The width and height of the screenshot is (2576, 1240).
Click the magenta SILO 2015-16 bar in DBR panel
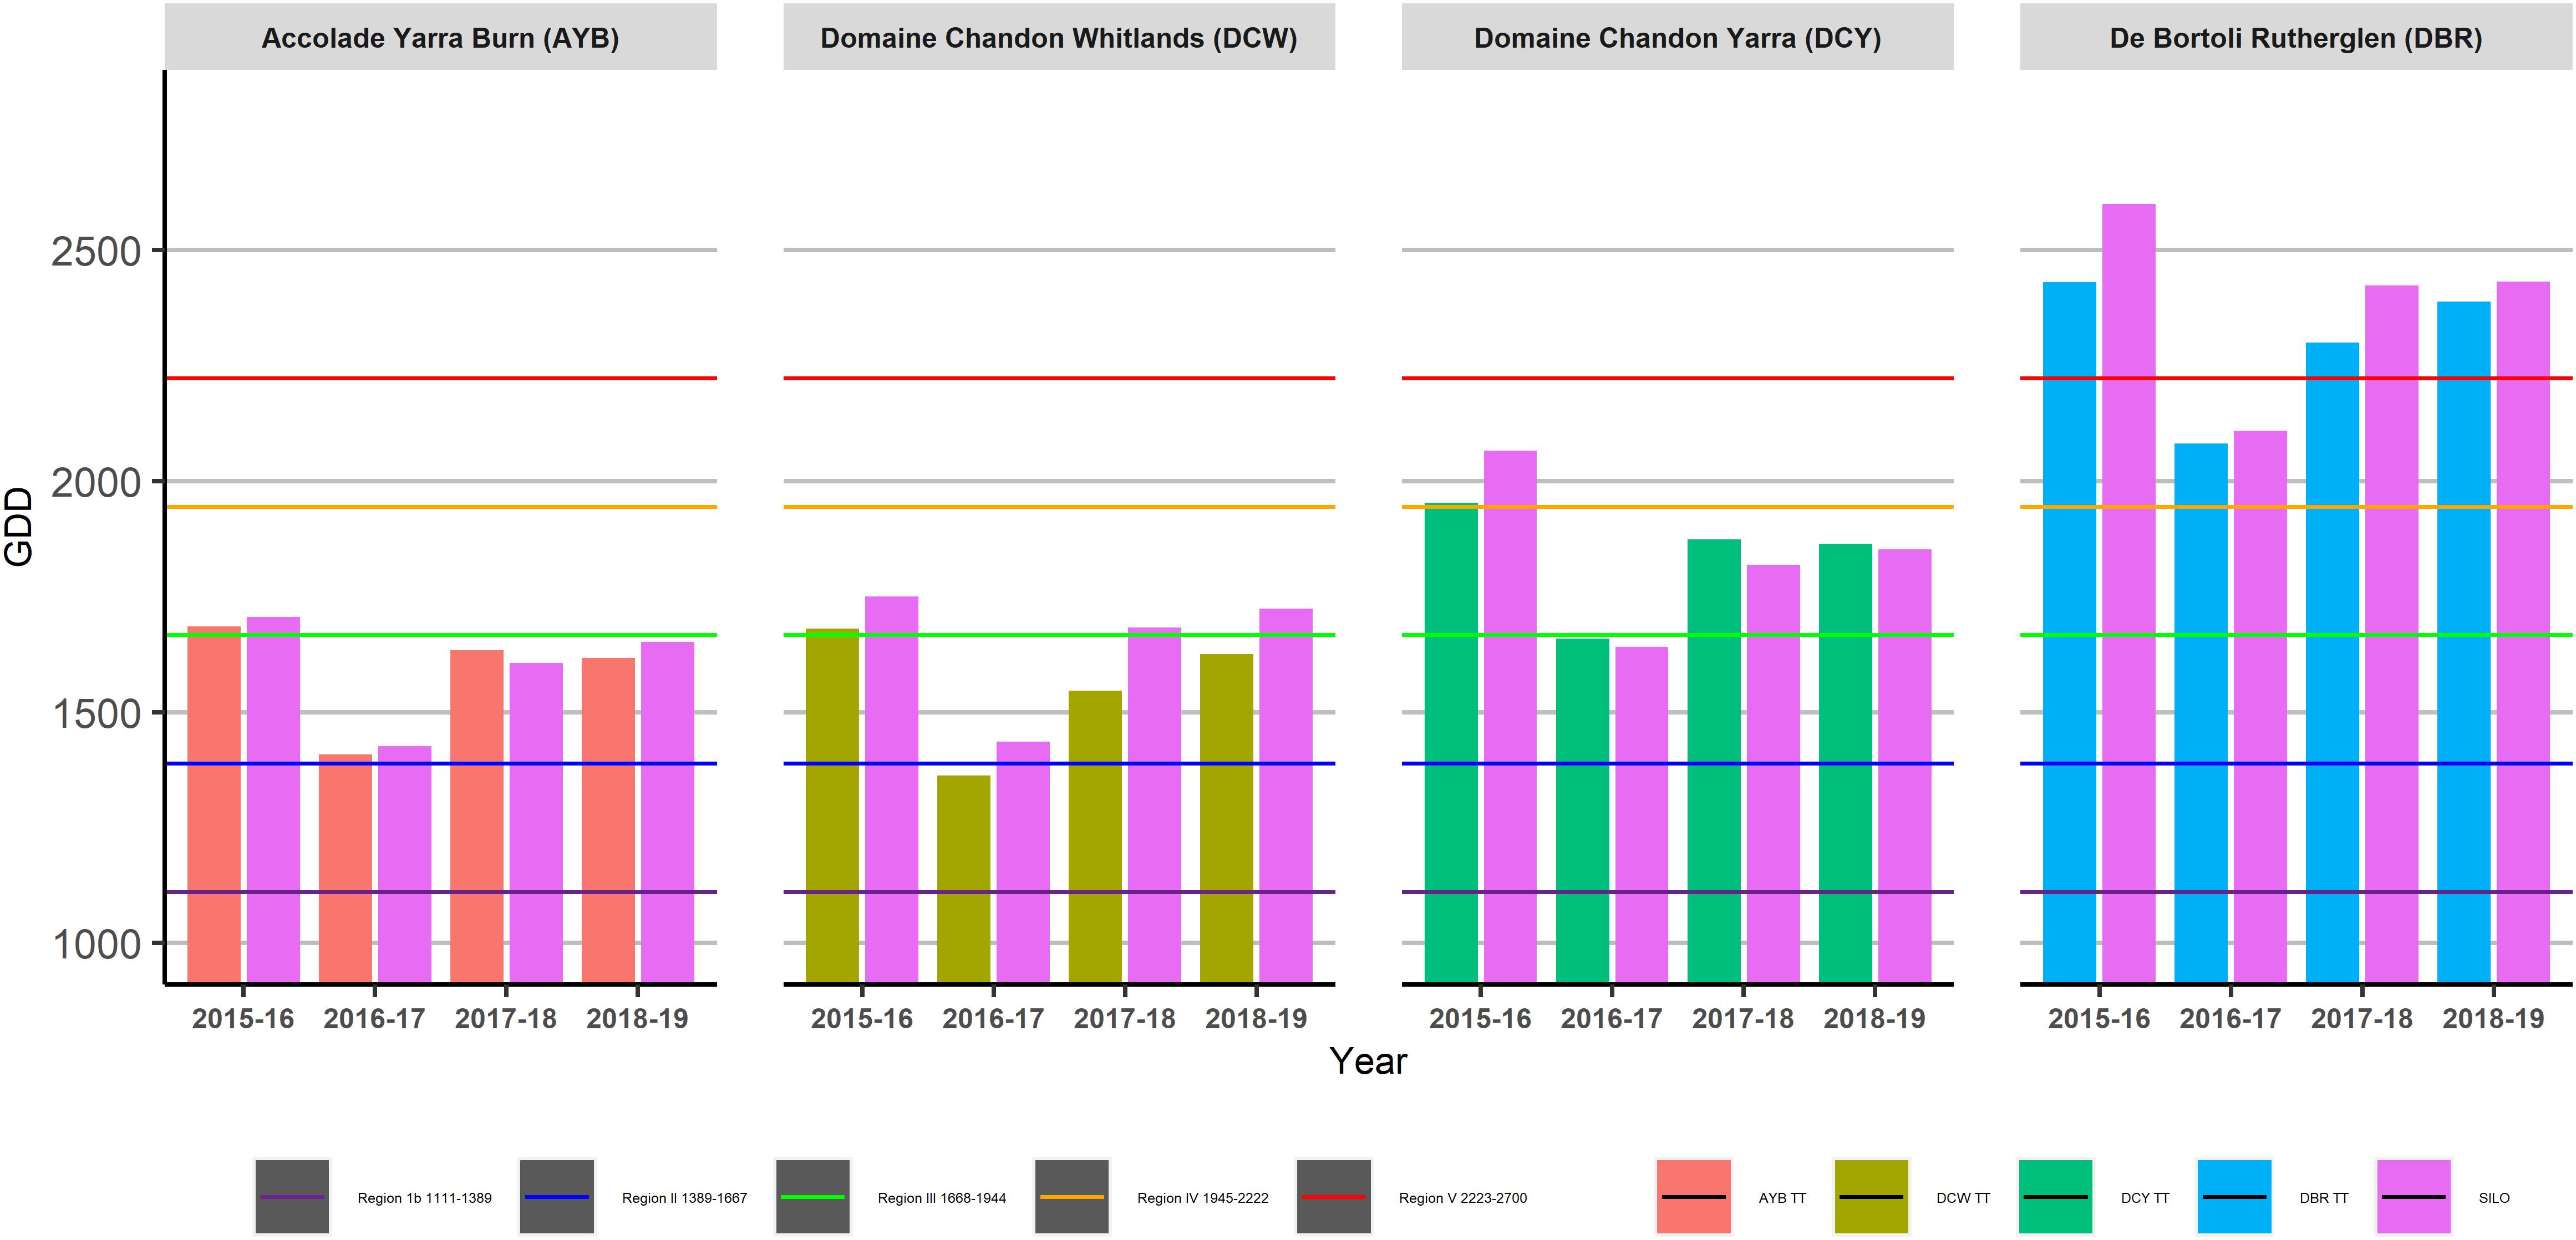coord(2128,594)
